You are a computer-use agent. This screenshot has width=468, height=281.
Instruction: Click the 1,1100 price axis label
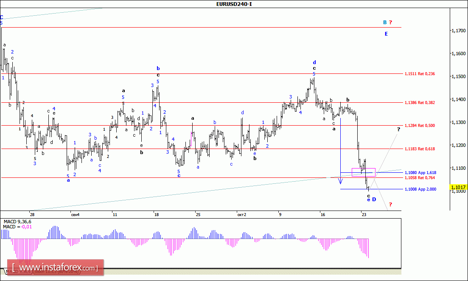(x=458, y=168)
